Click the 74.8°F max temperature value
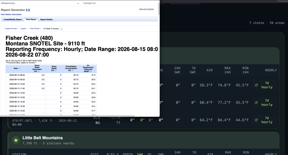 point(224,85)
